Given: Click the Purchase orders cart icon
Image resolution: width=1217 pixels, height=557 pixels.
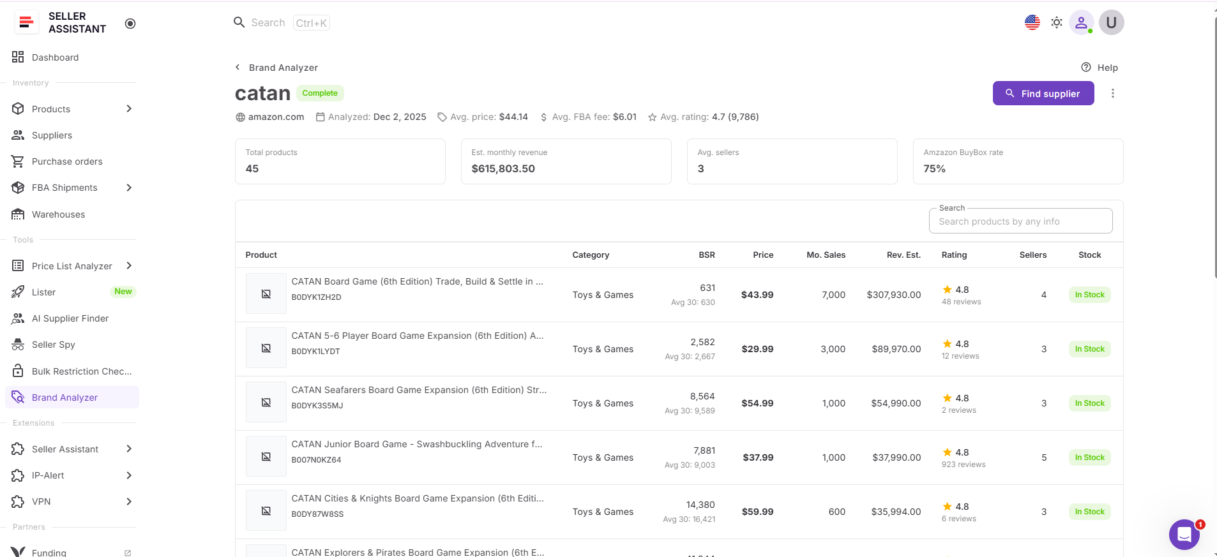Looking at the screenshot, I should (x=18, y=161).
